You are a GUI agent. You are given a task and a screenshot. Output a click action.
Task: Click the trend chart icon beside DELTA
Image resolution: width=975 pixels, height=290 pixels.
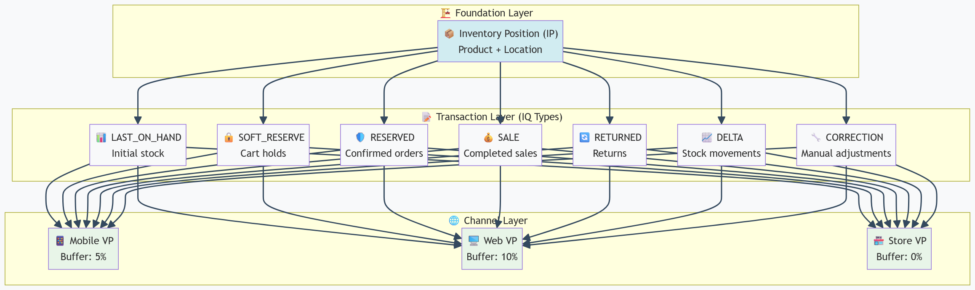(707, 137)
